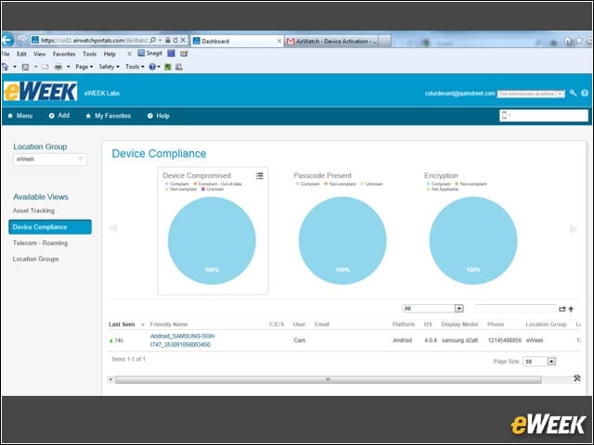Open the Tools menu in menu bar
This screenshot has height=445, width=594.
tap(90, 54)
